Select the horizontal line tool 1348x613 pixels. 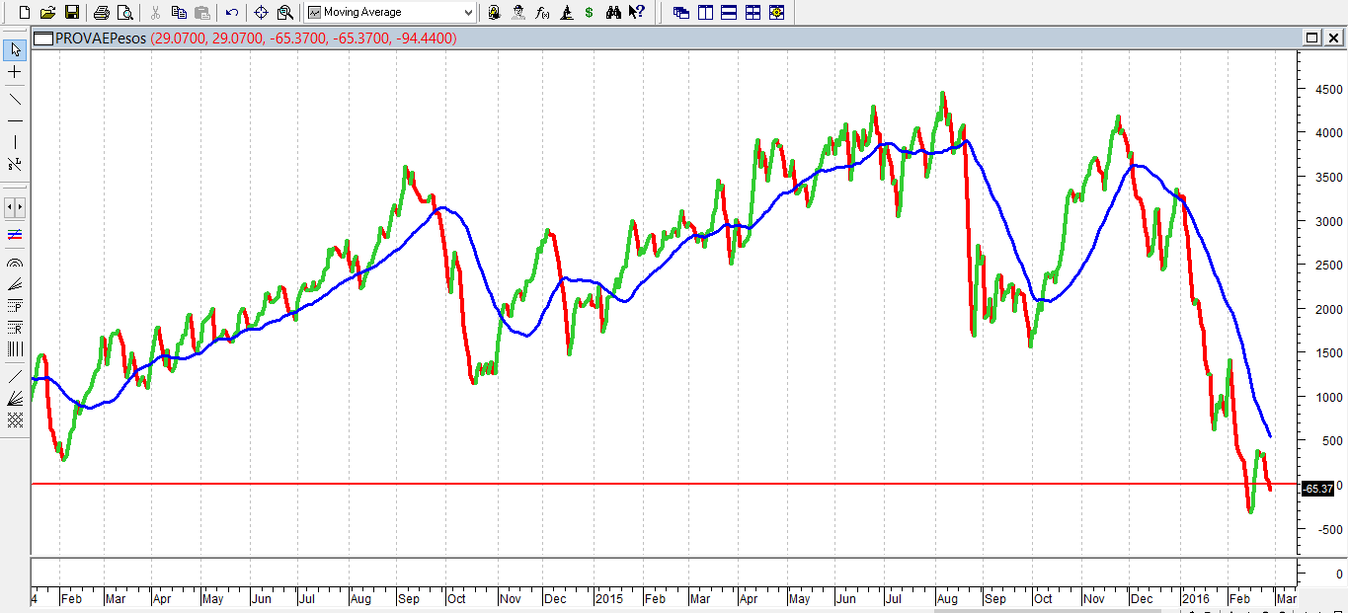[15, 120]
